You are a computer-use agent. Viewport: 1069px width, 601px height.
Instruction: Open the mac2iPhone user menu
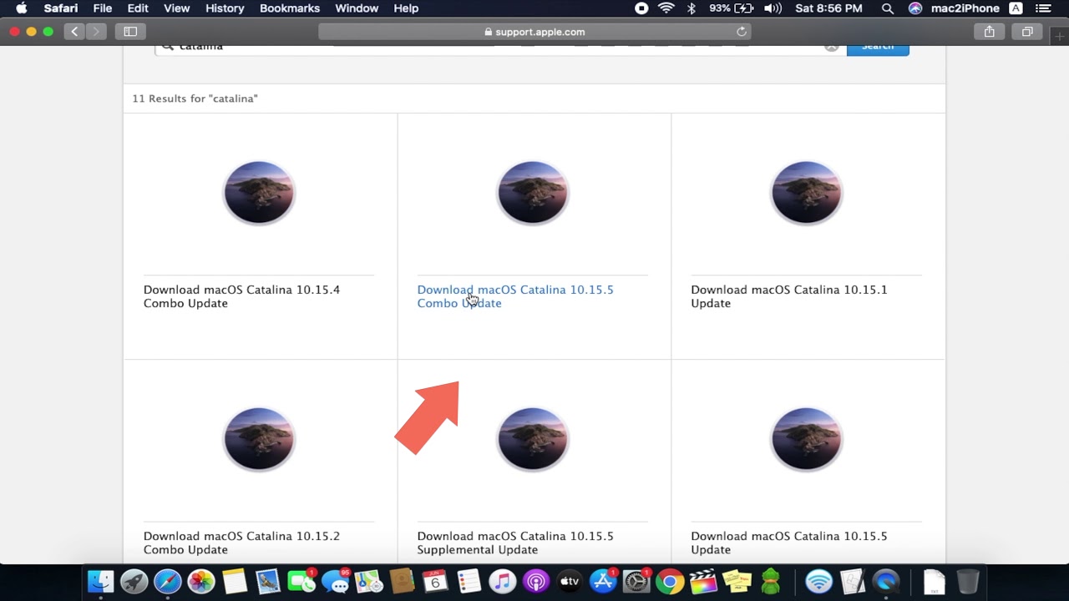[965, 8]
